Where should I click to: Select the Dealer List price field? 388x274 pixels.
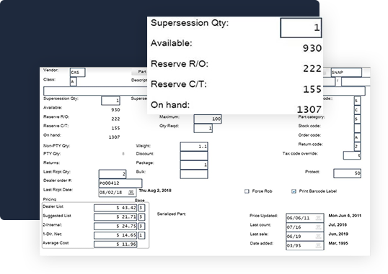click(115, 208)
